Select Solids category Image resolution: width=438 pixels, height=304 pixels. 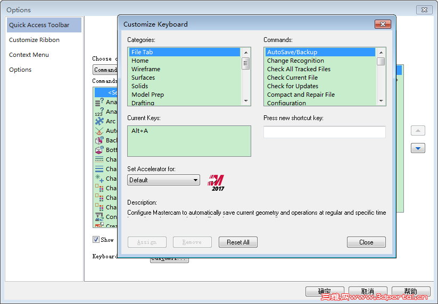[185, 86]
